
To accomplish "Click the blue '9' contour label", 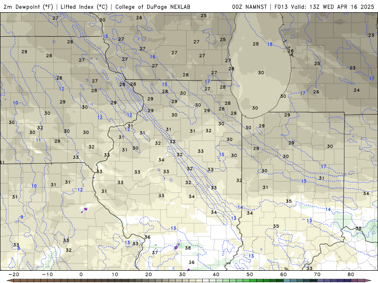I will tap(22, 217).
